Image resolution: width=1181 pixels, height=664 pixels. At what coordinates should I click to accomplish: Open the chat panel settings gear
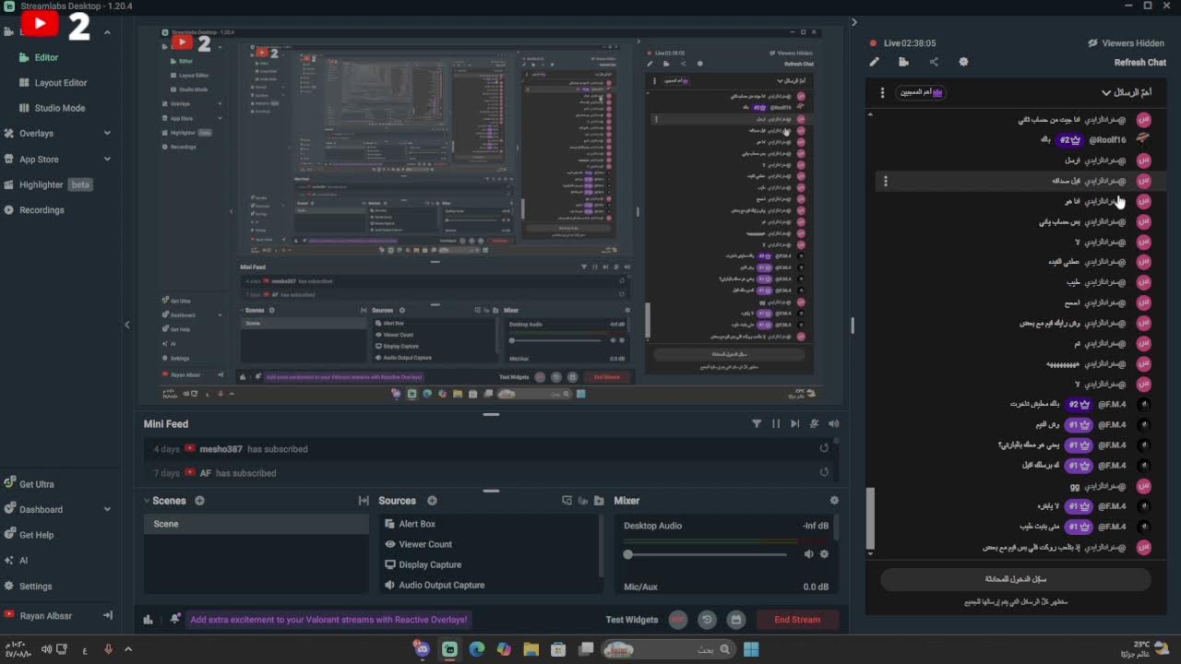[963, 63]
